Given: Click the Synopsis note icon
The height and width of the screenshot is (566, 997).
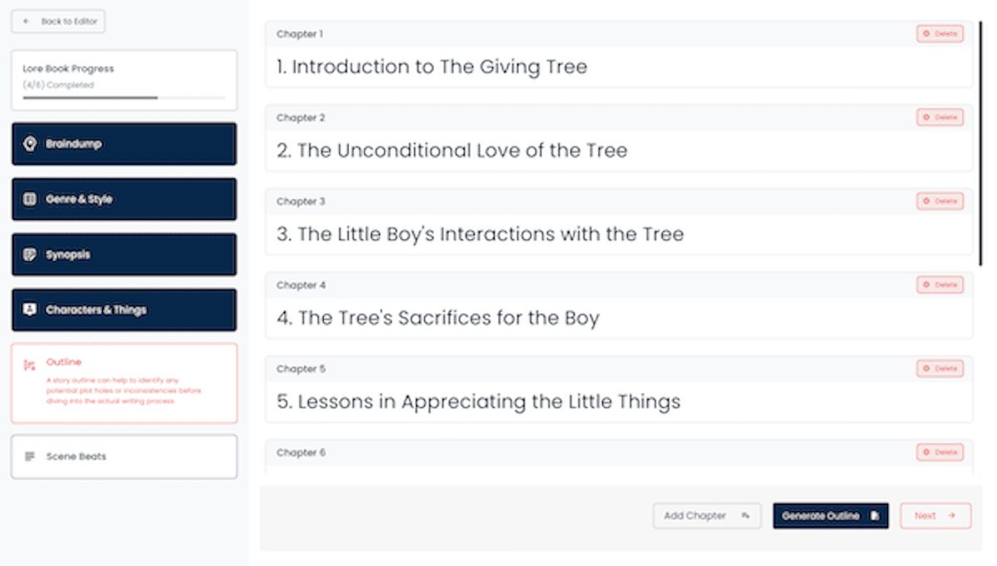Looking at the screenshot, I should (30, 255).
